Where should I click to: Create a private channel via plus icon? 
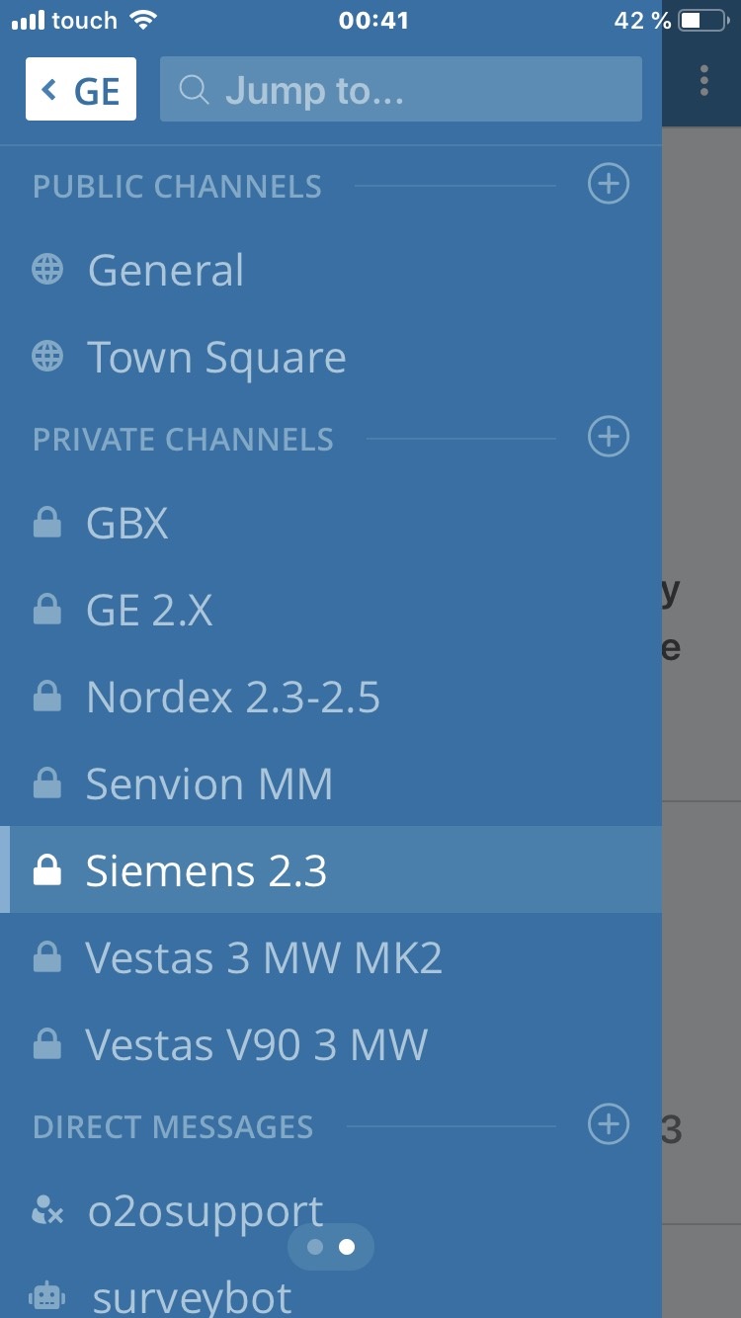609,437
